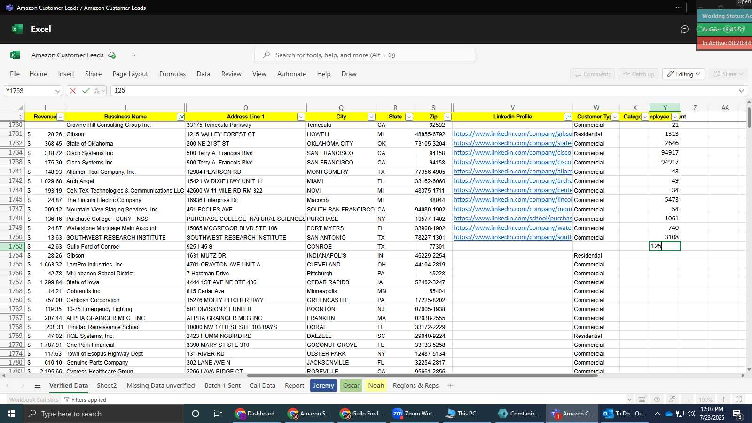Open the Amazon S... Chrome taskbar window

click(x=310, y=414)
